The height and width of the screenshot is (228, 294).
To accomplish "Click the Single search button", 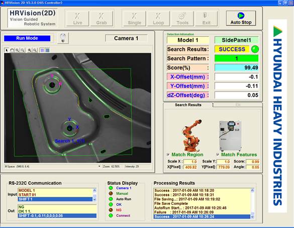I will click(x=134, y=19).
